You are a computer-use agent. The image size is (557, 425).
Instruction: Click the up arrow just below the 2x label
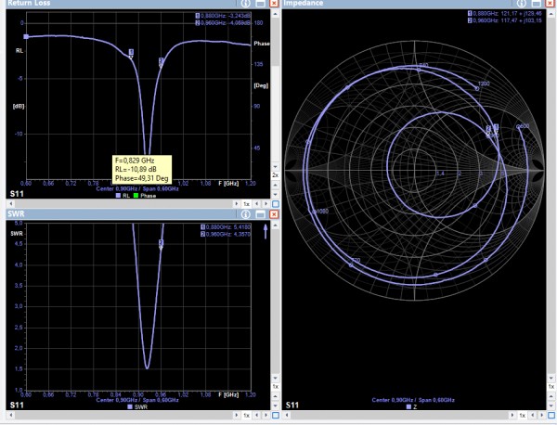point(276,185)
